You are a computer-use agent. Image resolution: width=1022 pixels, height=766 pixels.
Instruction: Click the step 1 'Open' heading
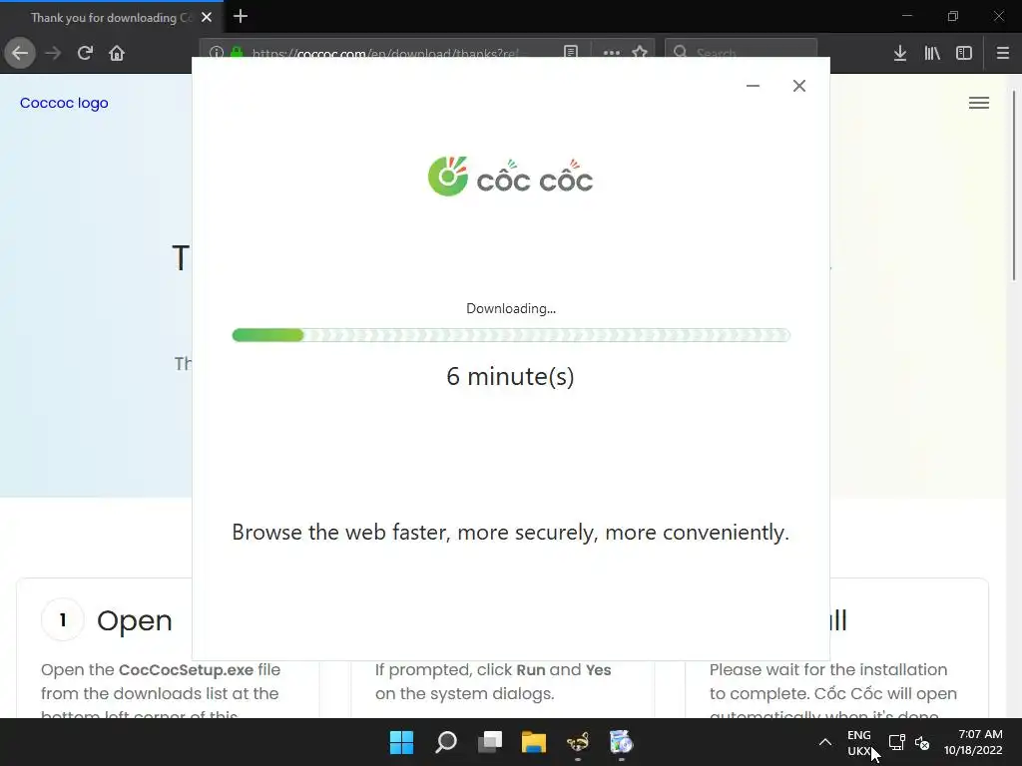click(x=135, y=620)
